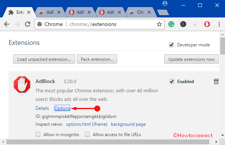This screenshot has height=145, width=225.
Task: Click Load unpacked extension button
Action: [x=44, y=59]
